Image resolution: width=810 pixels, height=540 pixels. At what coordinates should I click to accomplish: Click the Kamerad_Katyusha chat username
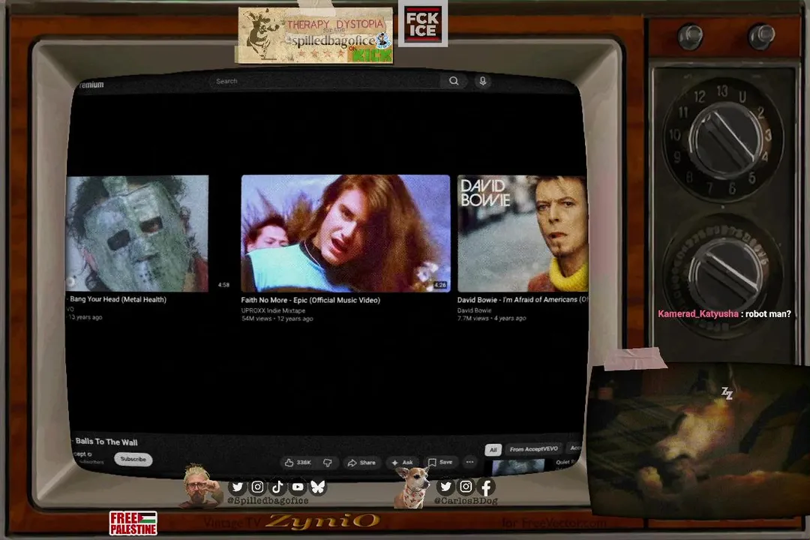click(x=698, y=313)
